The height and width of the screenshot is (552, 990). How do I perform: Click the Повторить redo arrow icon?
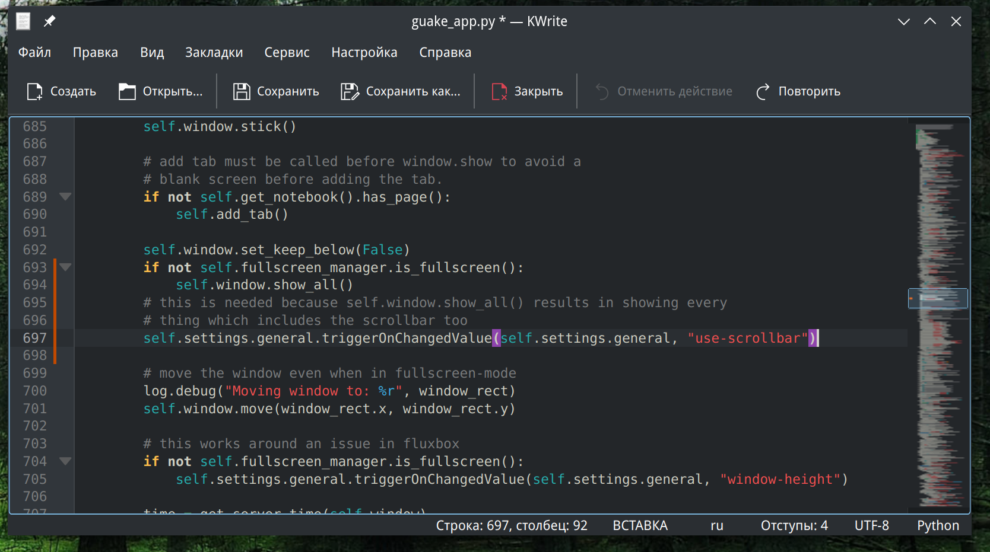[x=763, y=91]
